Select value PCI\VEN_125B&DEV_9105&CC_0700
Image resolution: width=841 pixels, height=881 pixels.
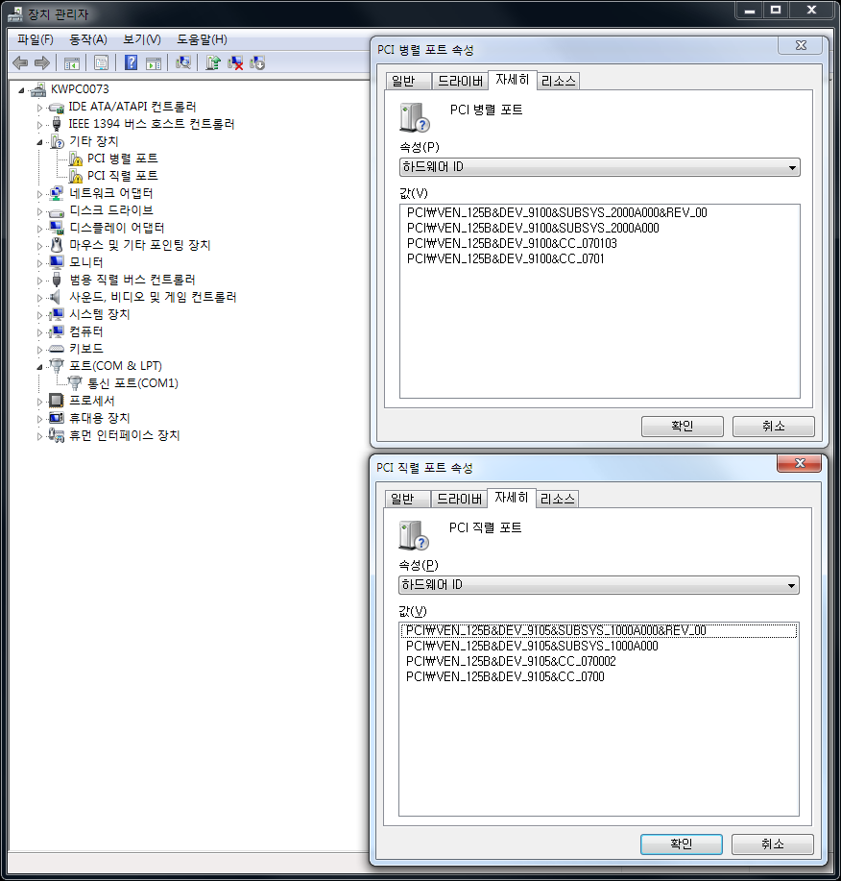505,677
